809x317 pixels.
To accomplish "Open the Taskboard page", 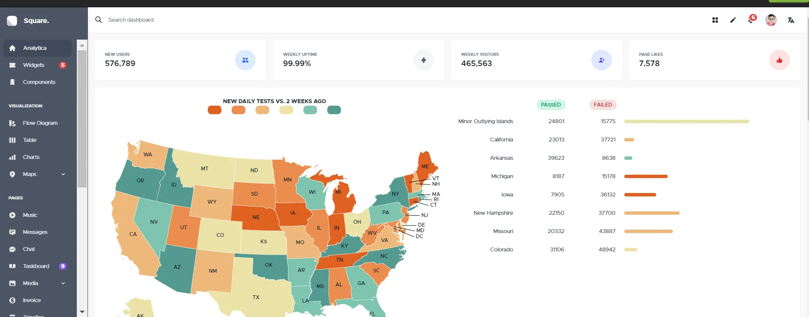I will point(36,266).
